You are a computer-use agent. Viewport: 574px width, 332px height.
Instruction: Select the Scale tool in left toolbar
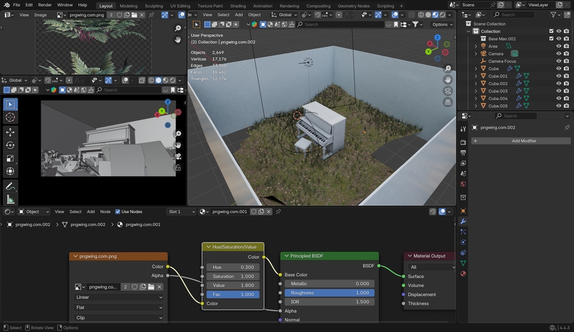(x=10, y=159)
